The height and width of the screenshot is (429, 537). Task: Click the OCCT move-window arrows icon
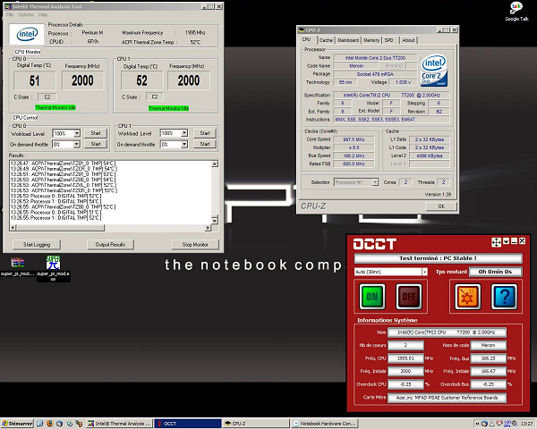click(x=494, y=241)
